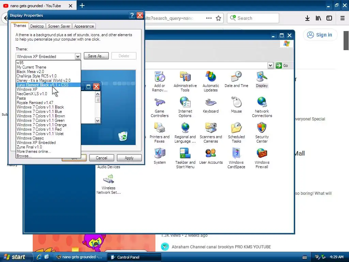Open Internet Options icon

pyautogui.click(x=185, y=107)
